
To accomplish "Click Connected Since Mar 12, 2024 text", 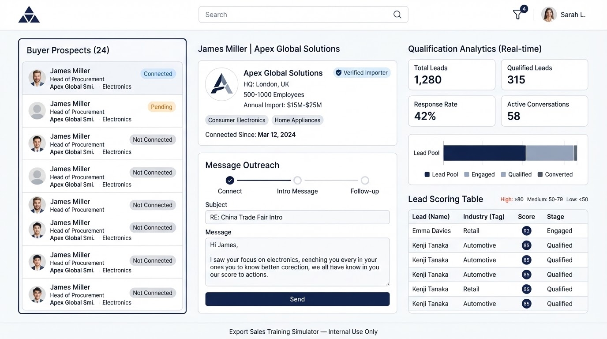I will 251,135.
